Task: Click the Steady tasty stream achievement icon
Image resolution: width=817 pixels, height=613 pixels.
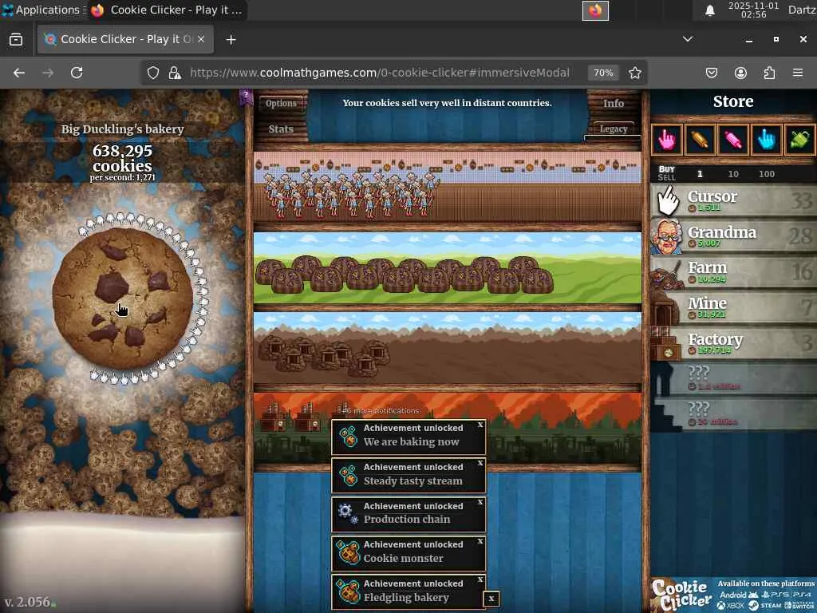Action: (348, 476)
